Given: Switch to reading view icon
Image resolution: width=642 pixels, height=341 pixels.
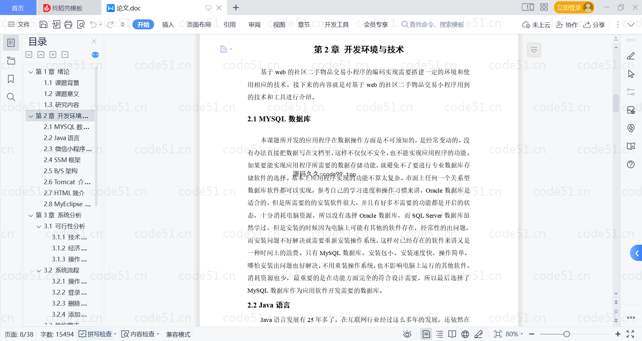Looking at the screenshot, I should click(452, 334).
